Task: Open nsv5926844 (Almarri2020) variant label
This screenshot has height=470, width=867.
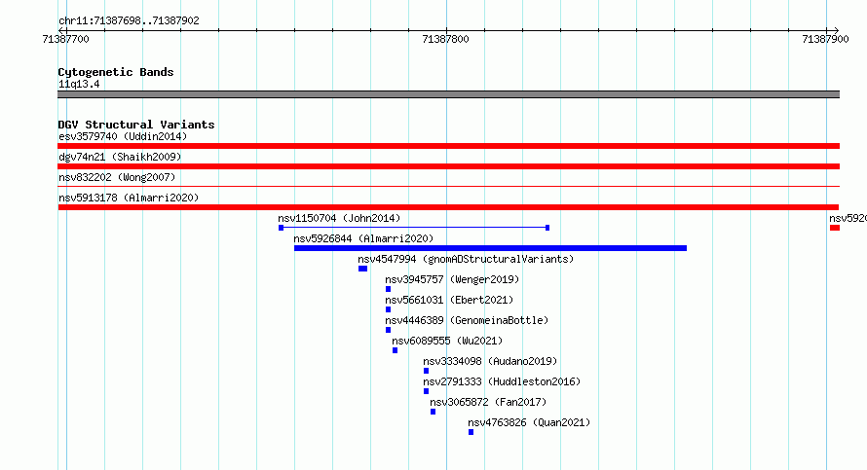Action: tap(363, 238)
